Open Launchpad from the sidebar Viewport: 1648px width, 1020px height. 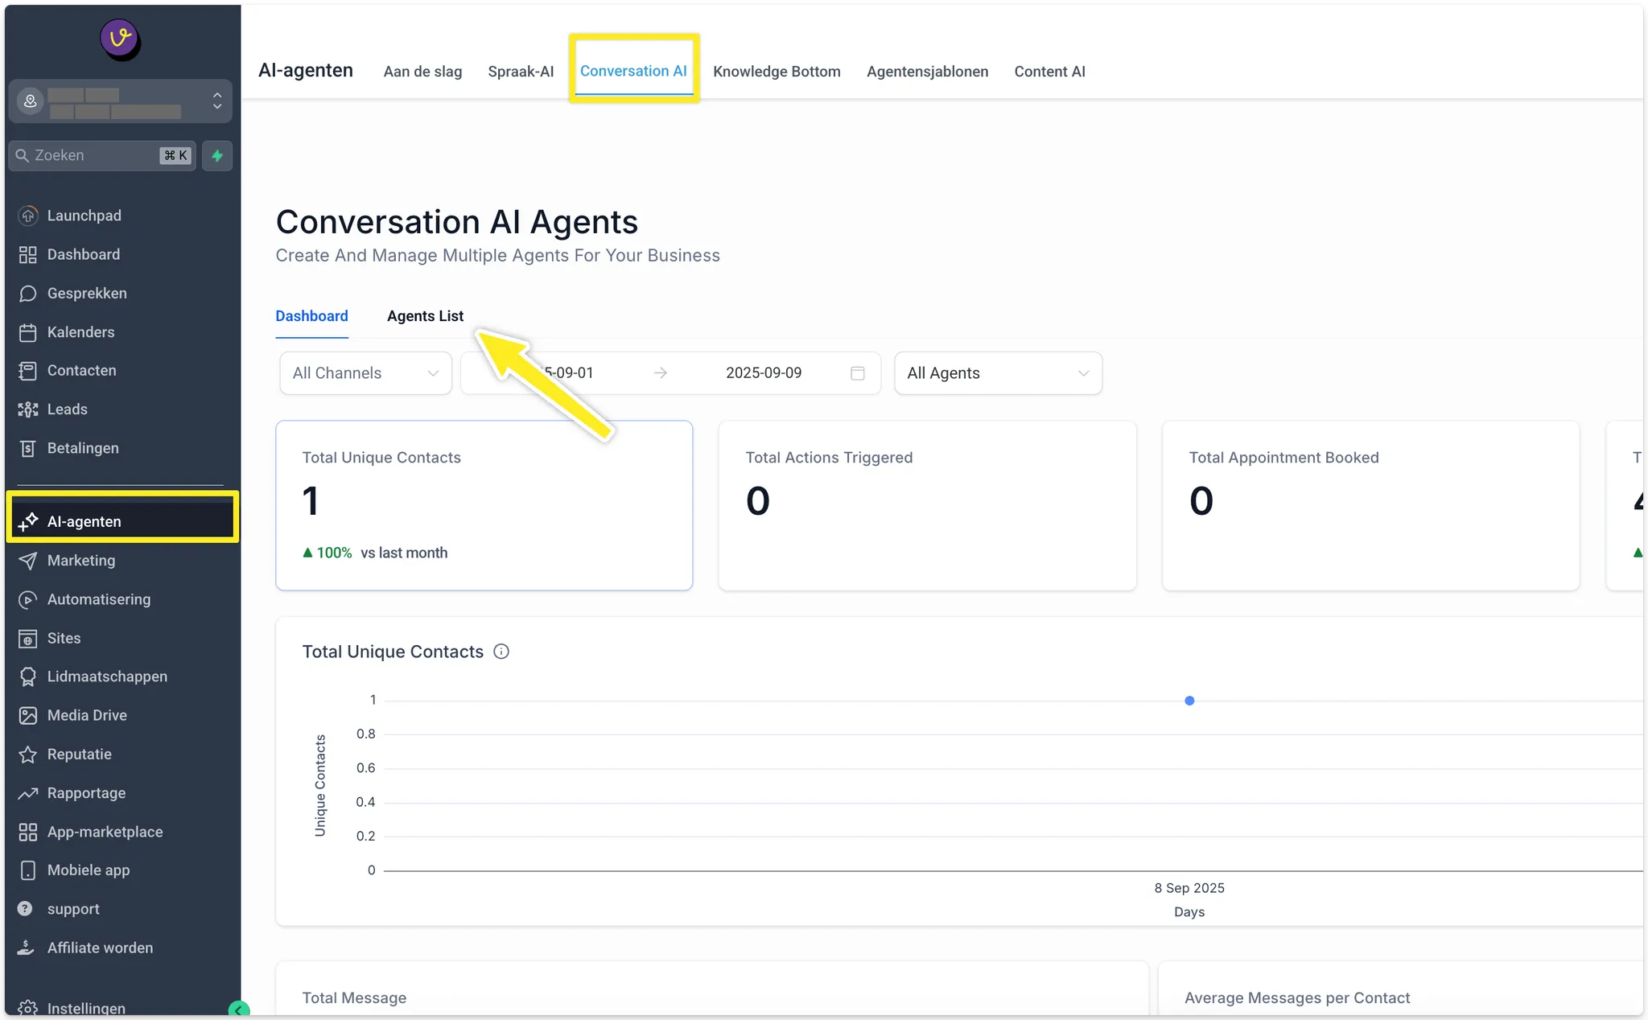click(x=84, y=216)
